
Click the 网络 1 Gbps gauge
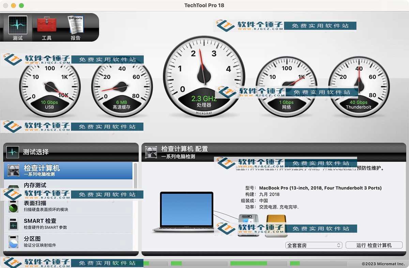point(287,87)
